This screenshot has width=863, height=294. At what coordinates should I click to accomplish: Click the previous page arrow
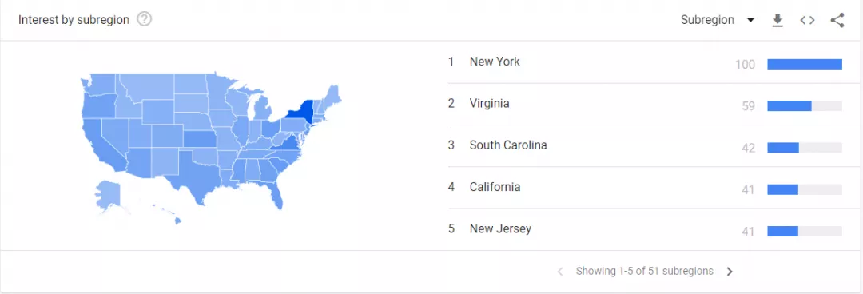560,272
